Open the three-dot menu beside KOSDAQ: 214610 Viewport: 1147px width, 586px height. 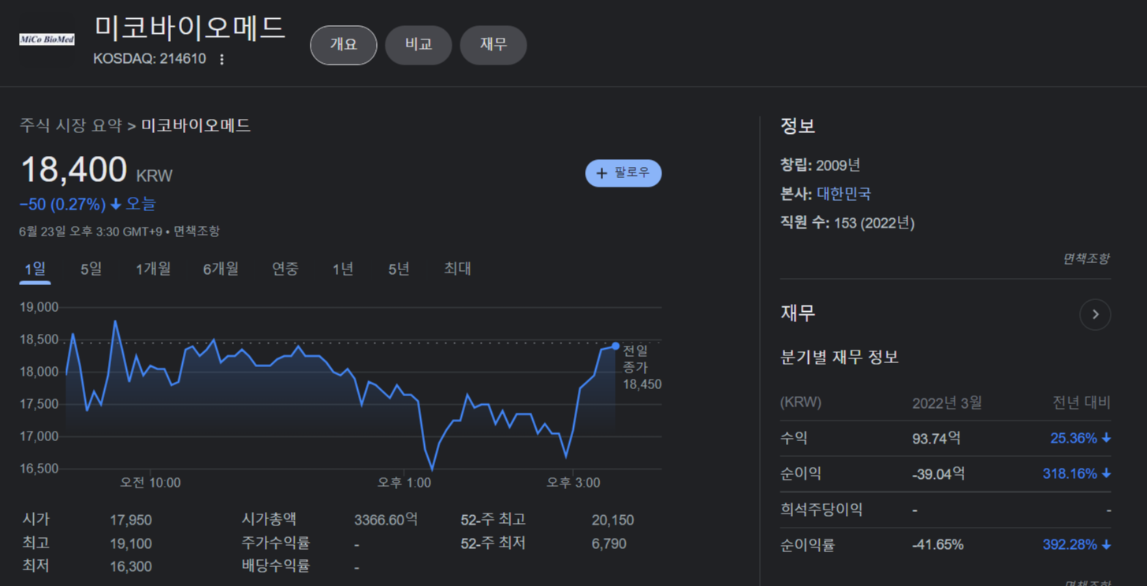[222, 59]
